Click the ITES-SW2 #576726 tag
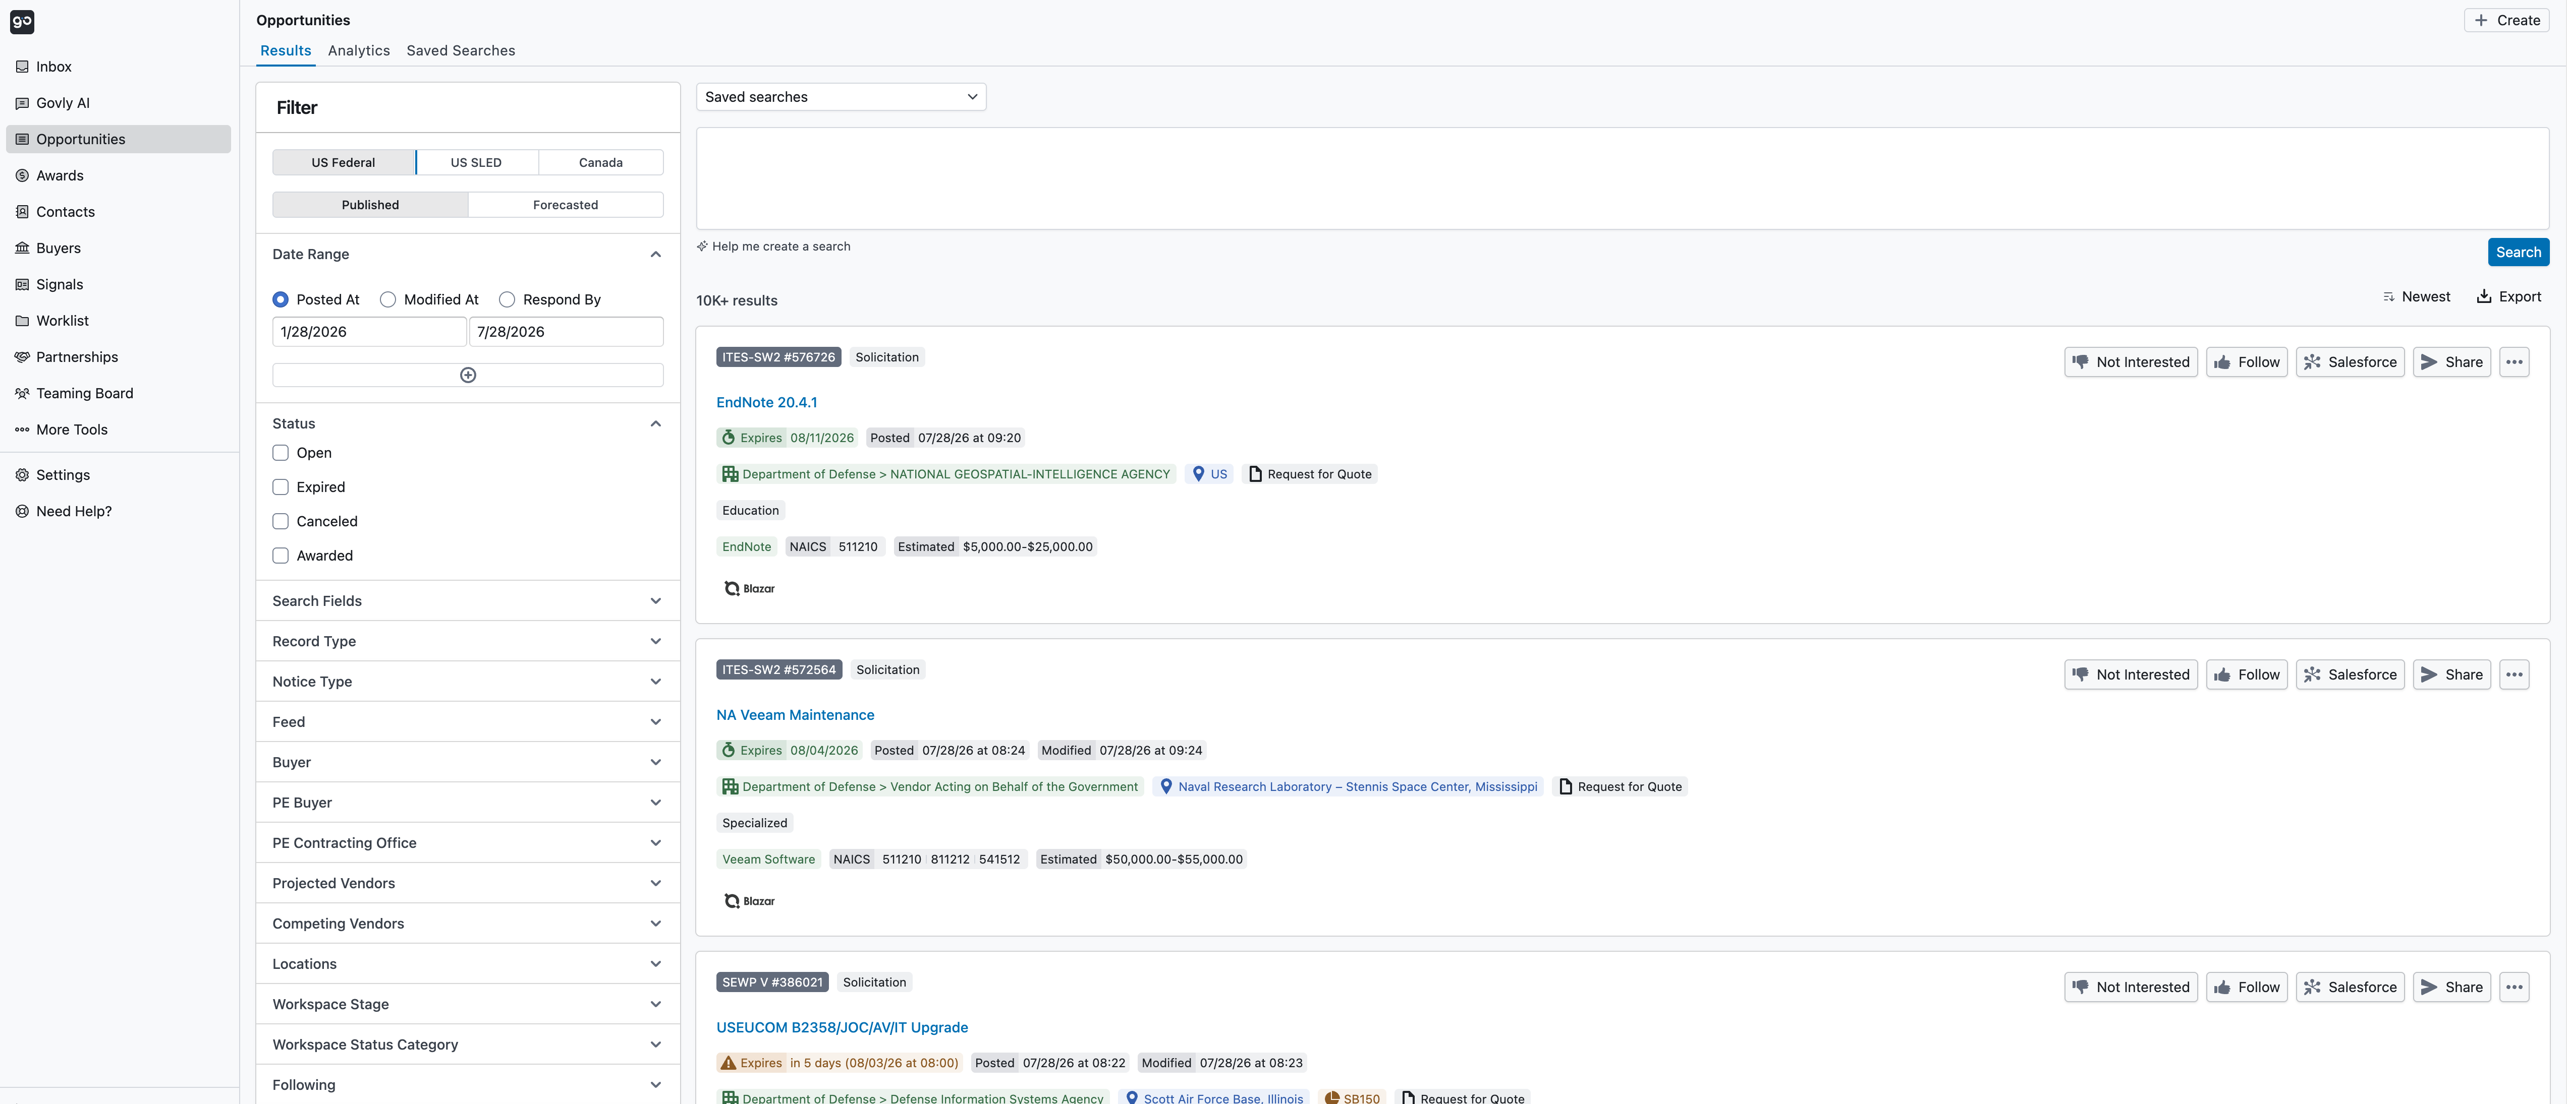This screenshot has height=1104, width=2567. click(778, 357)
